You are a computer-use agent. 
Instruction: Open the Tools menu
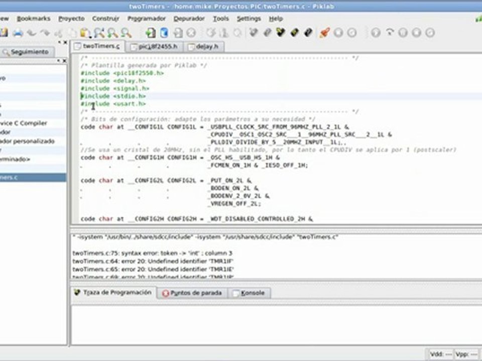click(221, 19)
